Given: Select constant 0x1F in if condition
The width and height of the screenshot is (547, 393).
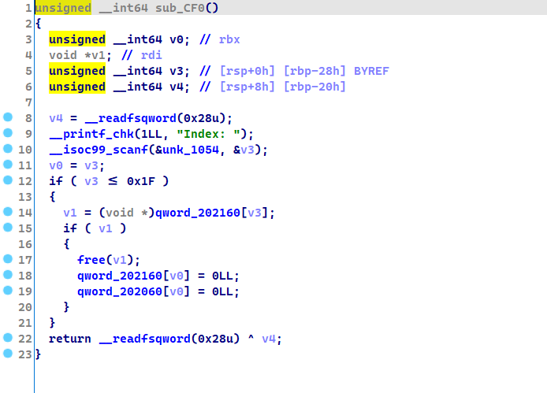Looking at the screenshot, I should point(141,181).
